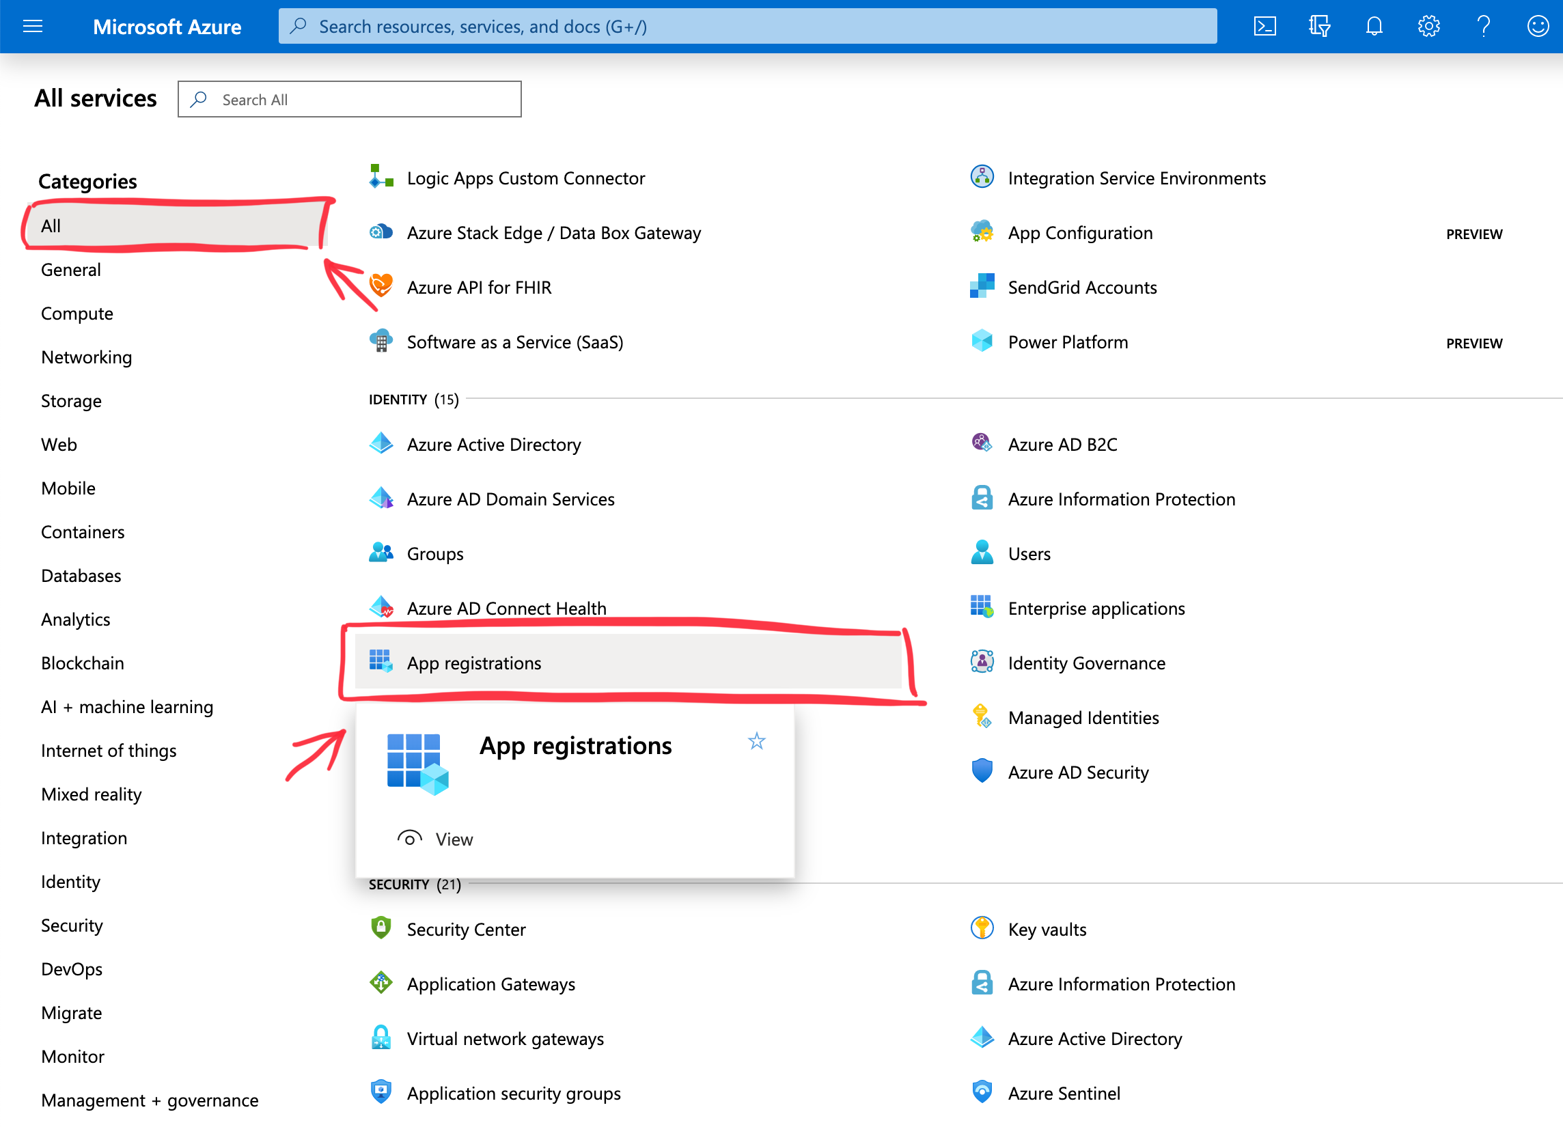
Task: Click the feedback smiley icon
Action: (1538, 26)
